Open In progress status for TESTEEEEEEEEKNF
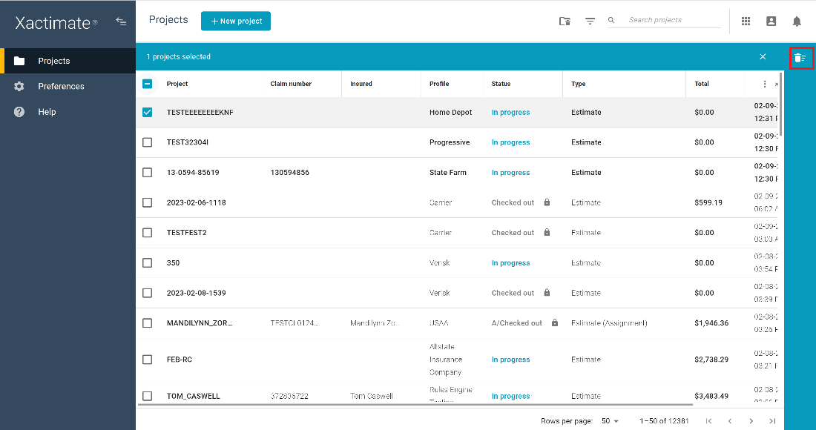 click(510, 112)
